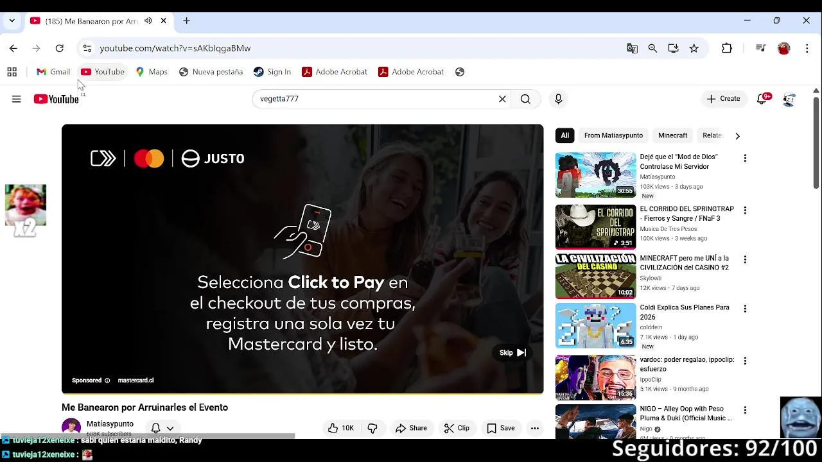
Task: Open the Matíaspunto channel avatar
Action: pyautogui.click(x=71, y=427)
